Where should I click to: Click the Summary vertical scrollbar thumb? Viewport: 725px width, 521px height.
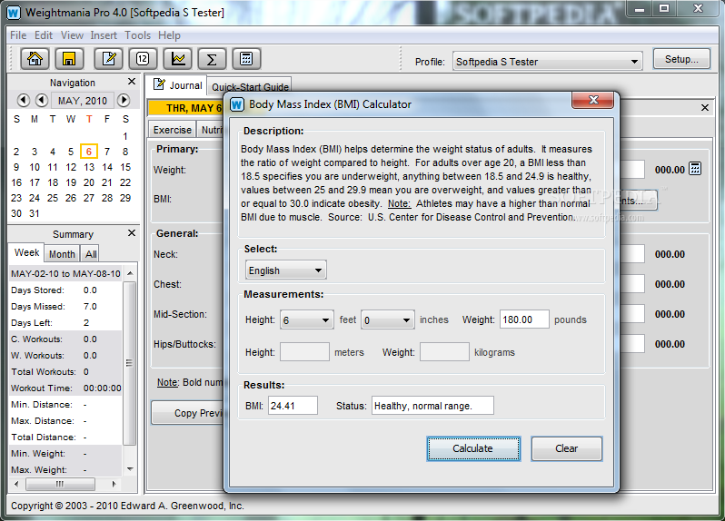click(130, 362)
